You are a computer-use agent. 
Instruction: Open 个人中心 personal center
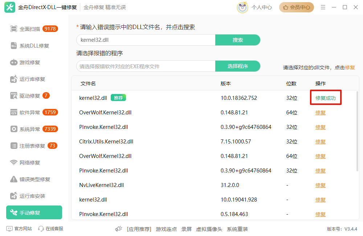tap(261, 7)
